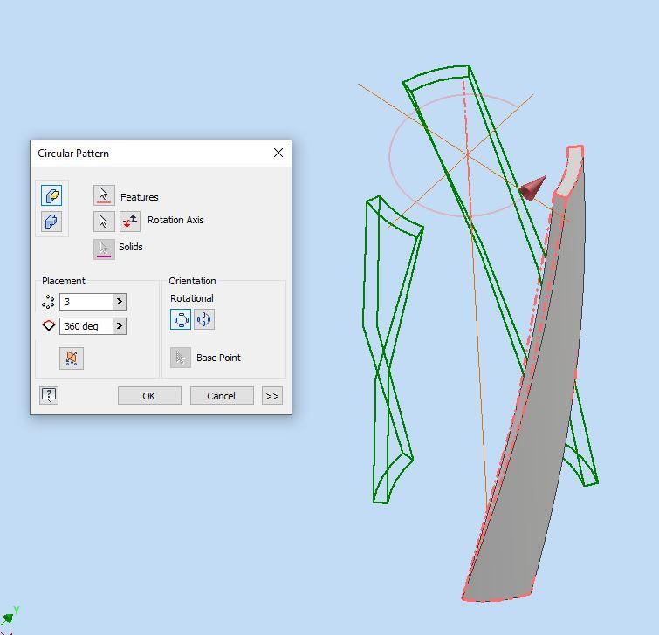Enable the Fixed orientation option
659x635 pixels.
[x=204, y=319]
